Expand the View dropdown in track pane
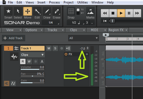 [x=12, y=30]
